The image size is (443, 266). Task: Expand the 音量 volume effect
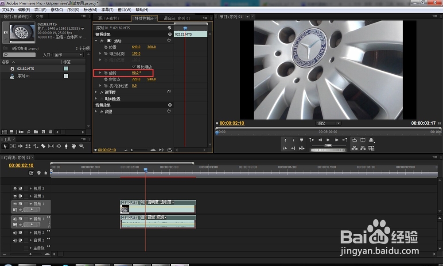pyautogui.click(x=96, y=112)
